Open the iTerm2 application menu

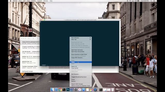[15, 1]
